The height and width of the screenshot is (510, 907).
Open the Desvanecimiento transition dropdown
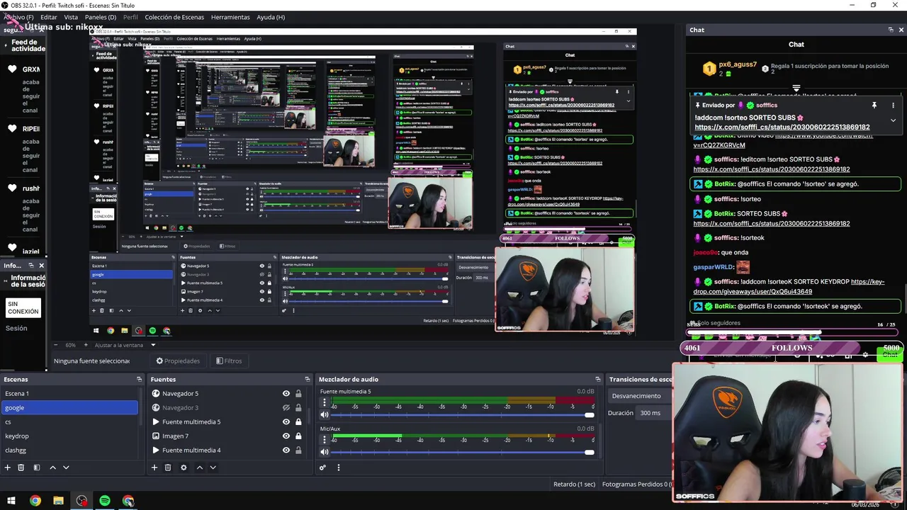click(640, 396)
